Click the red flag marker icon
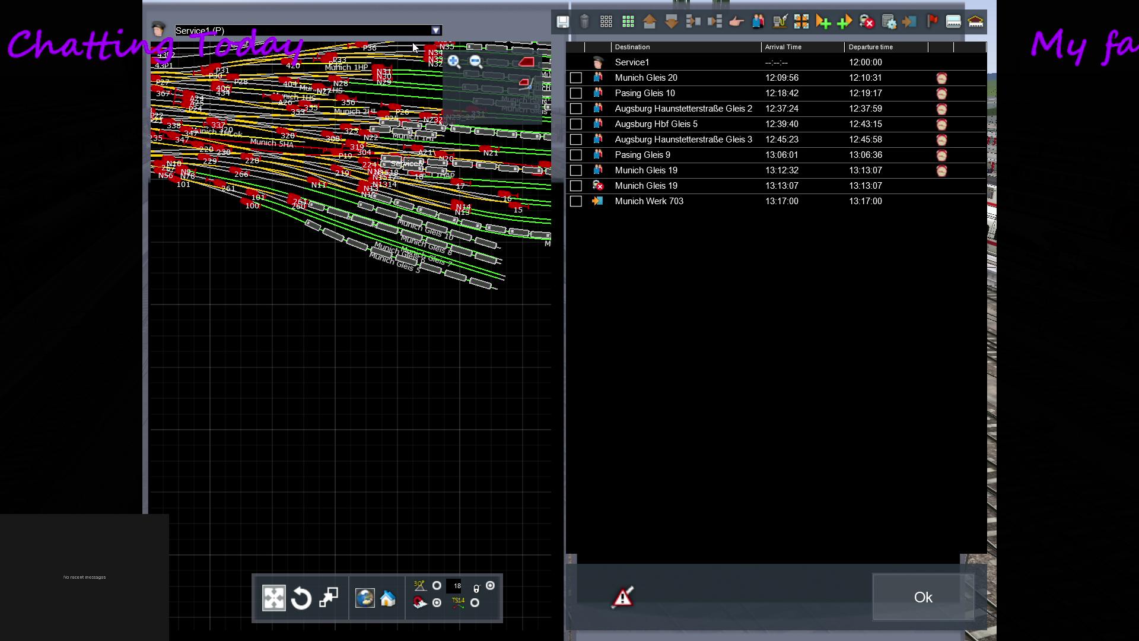The width and height of the screenshot is (1139, 641). pyautogui.click(x=932, y=22)
